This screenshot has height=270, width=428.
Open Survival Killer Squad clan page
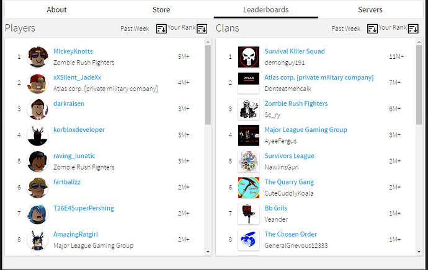point(295,51)
